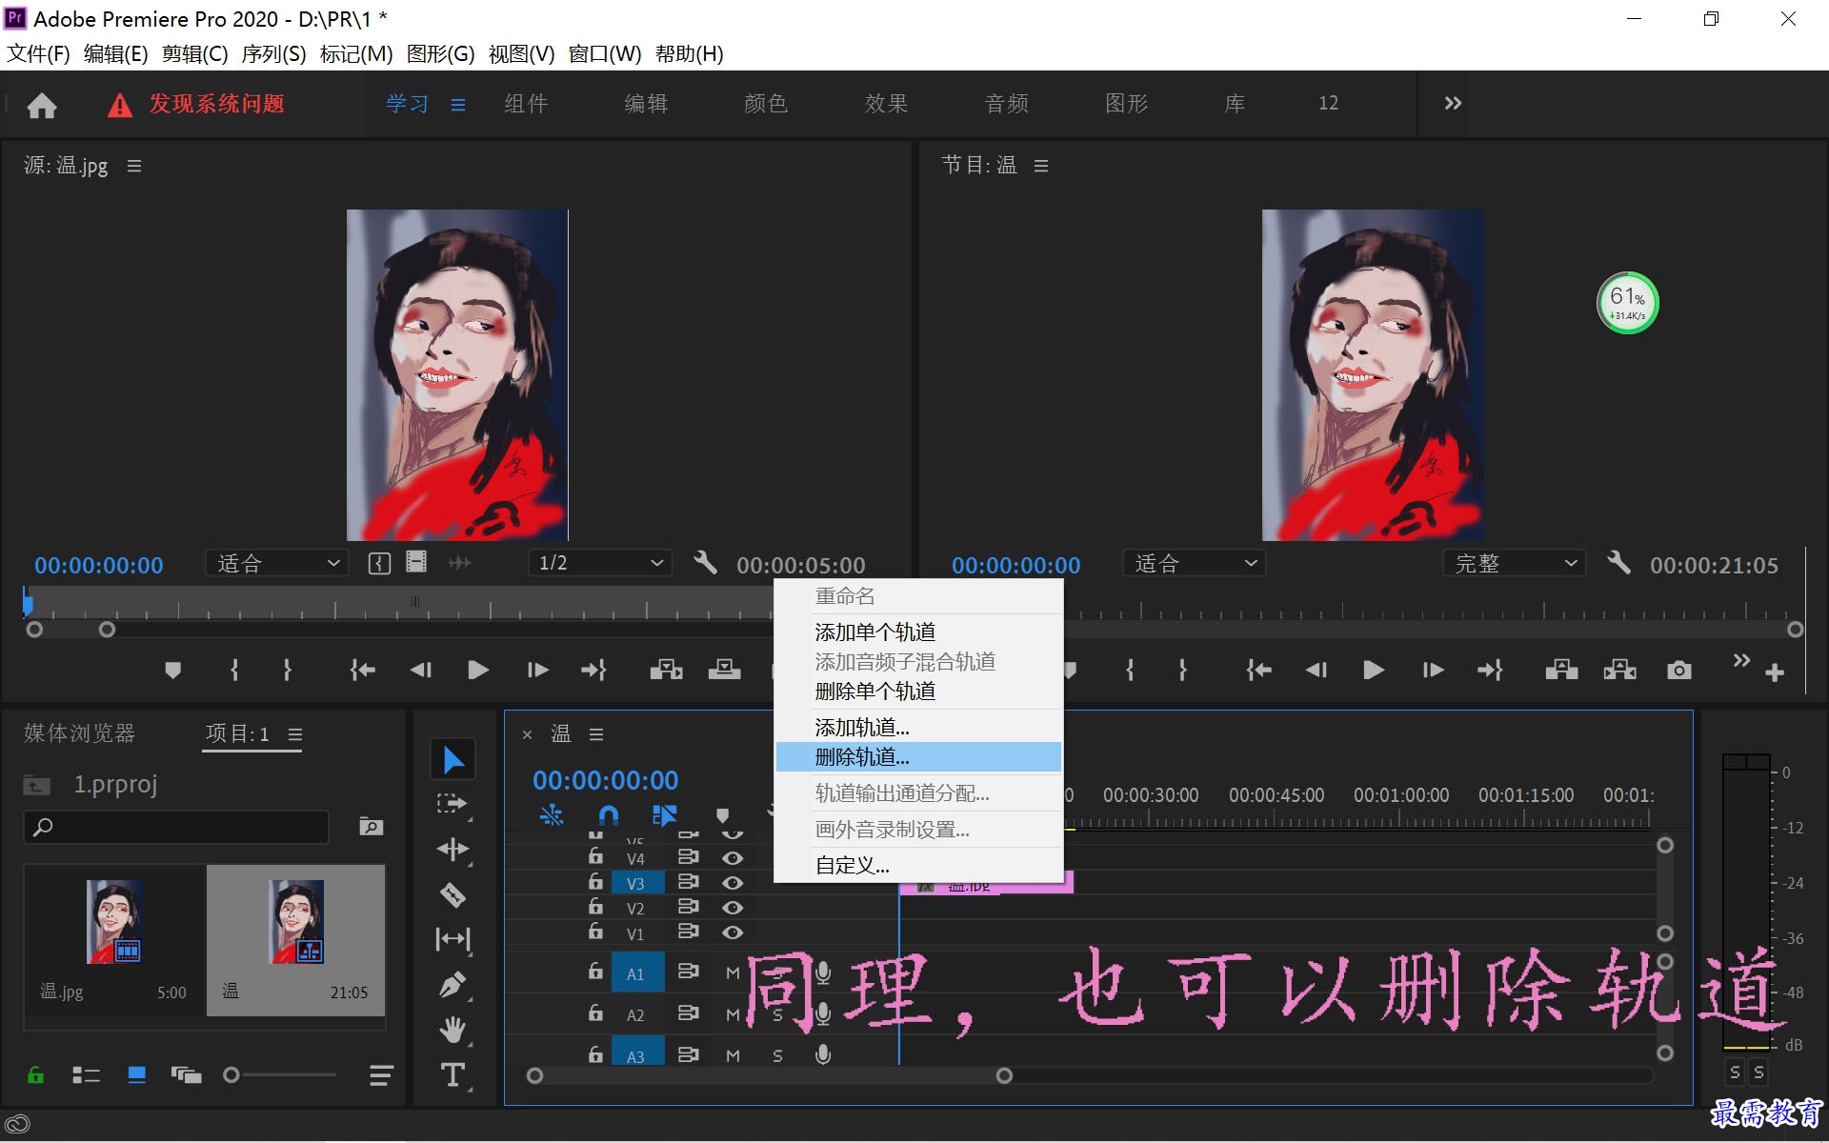The height and width of the screenshot is (1143, 1829).
Task: Toggle nest sequence insert mode
Action: coord(552,815)
